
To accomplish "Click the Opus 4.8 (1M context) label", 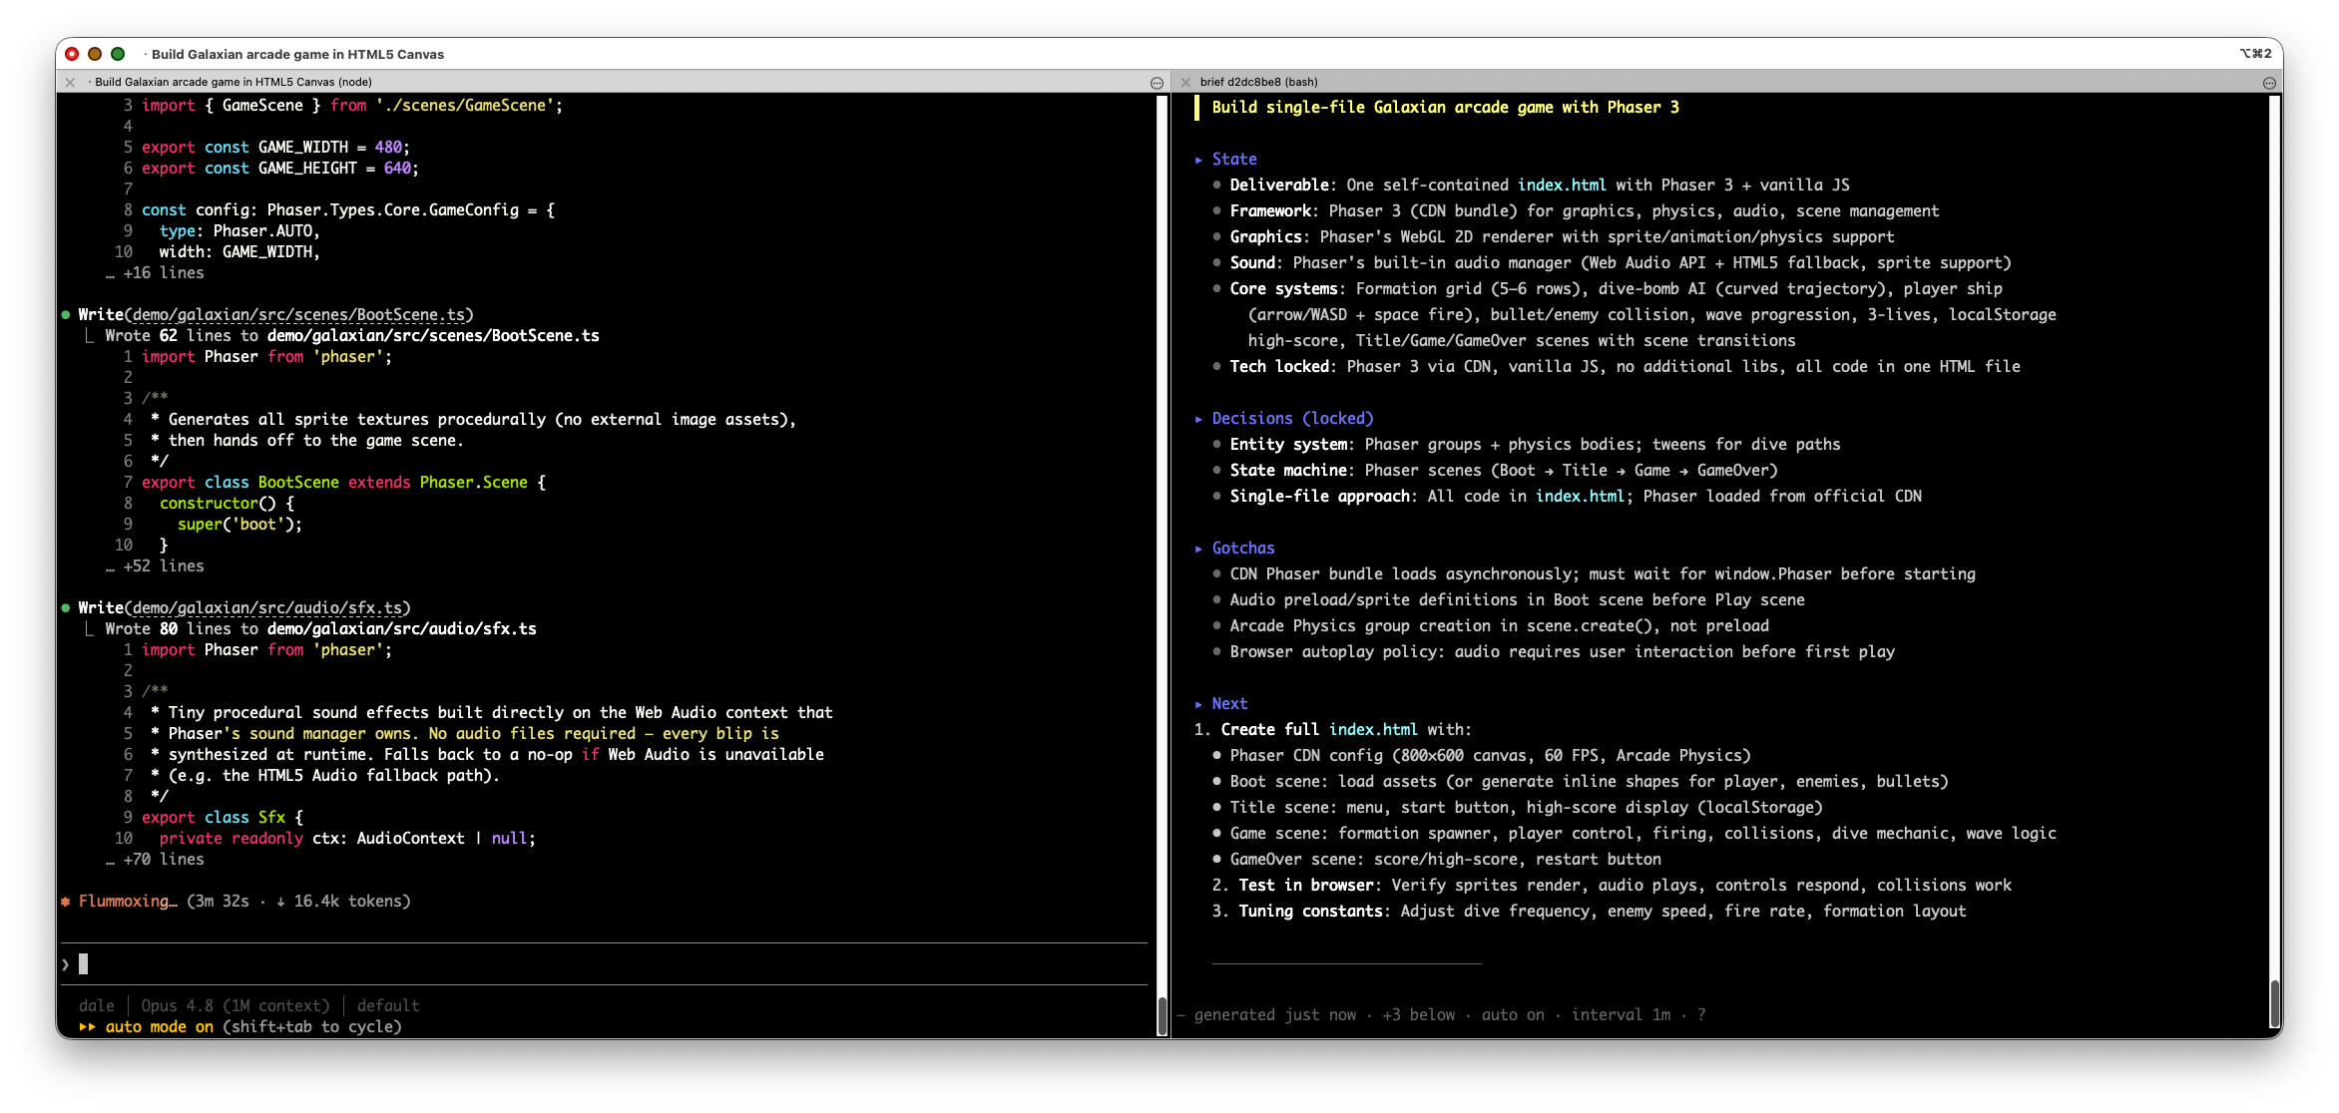I will pos(234,1005).
